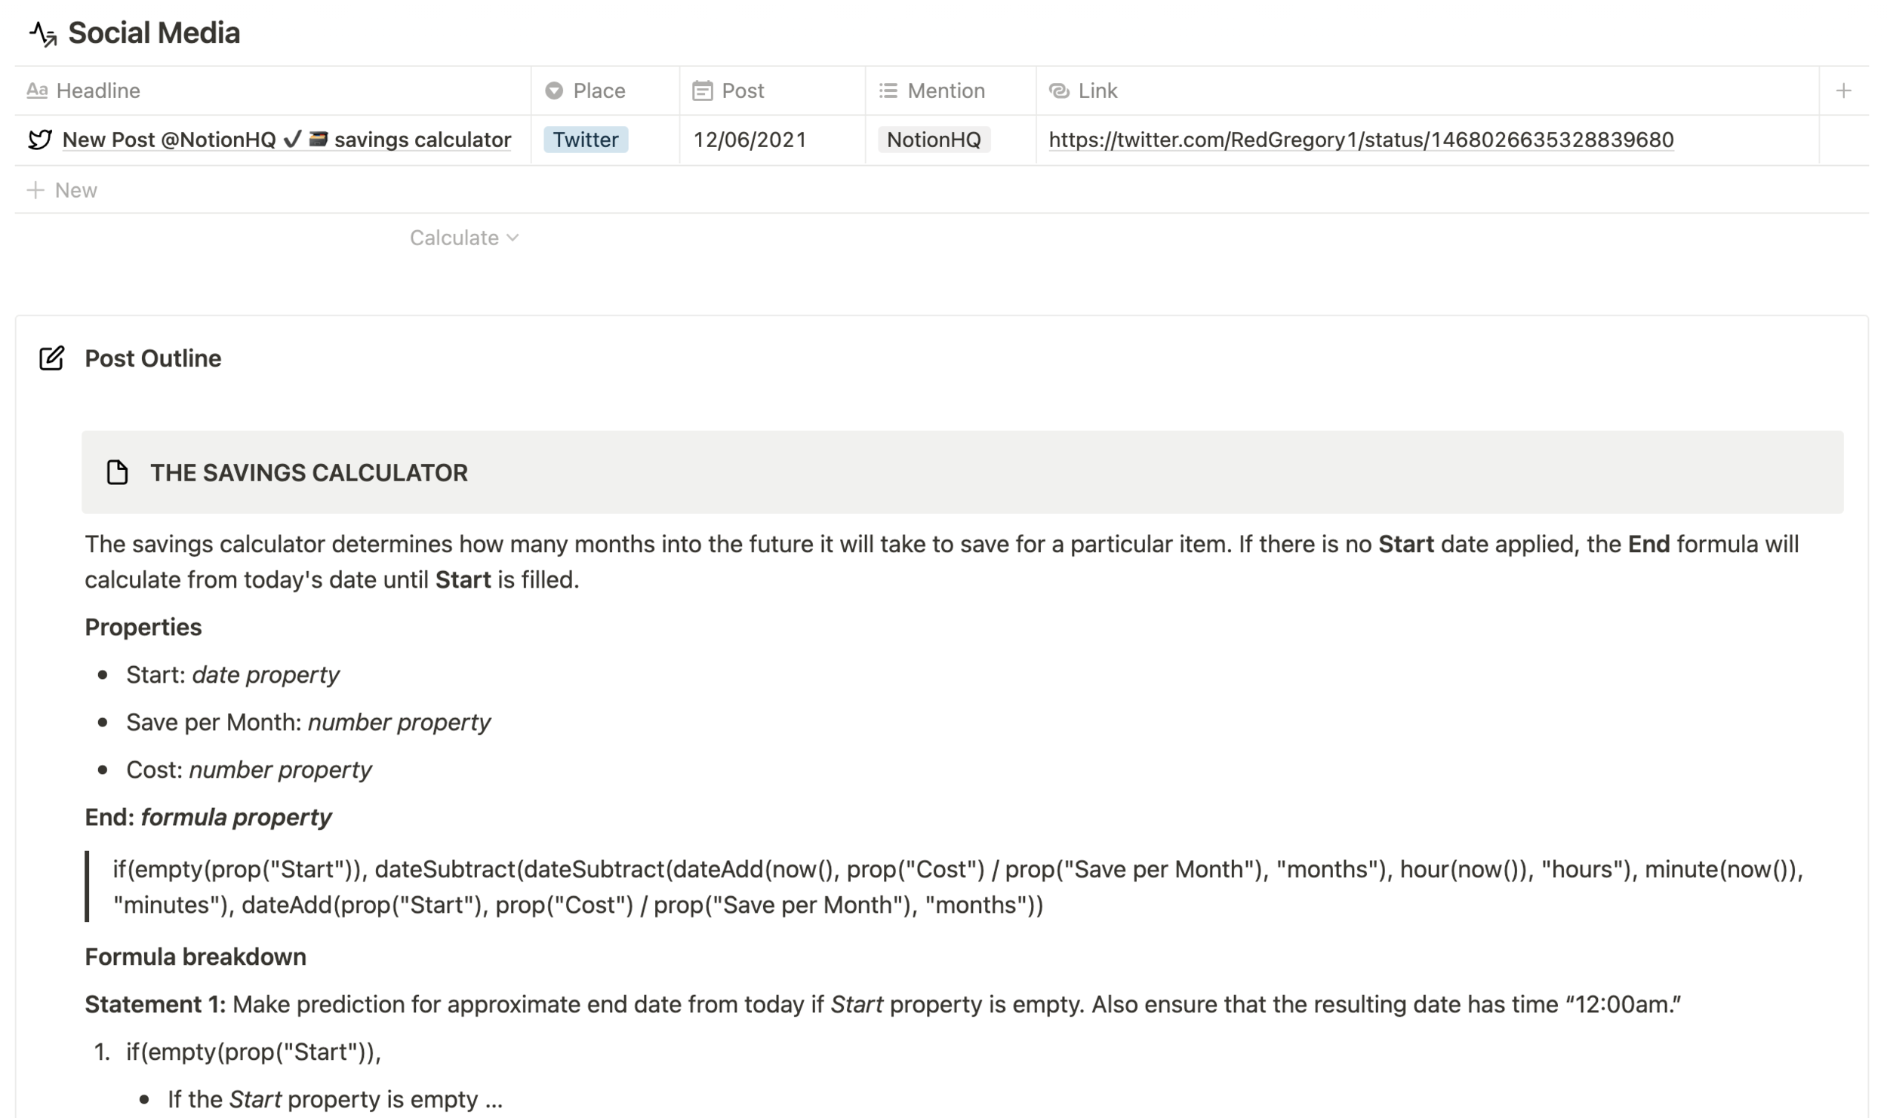Click the NotionHQ mention tag

[933, 140]
